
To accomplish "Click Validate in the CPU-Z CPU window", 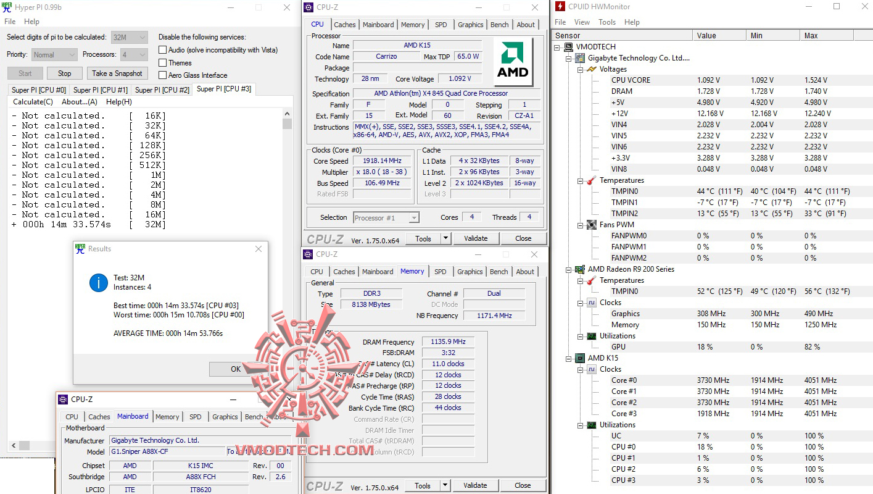I will point(476,238).
